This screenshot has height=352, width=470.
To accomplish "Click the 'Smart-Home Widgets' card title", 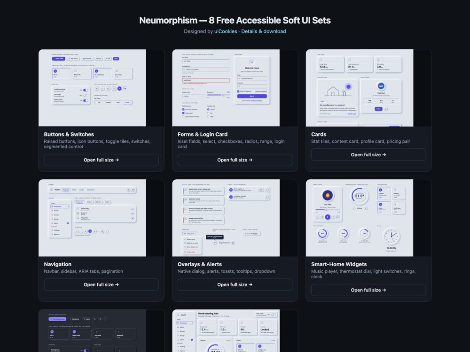I will [x=339, y=264].
